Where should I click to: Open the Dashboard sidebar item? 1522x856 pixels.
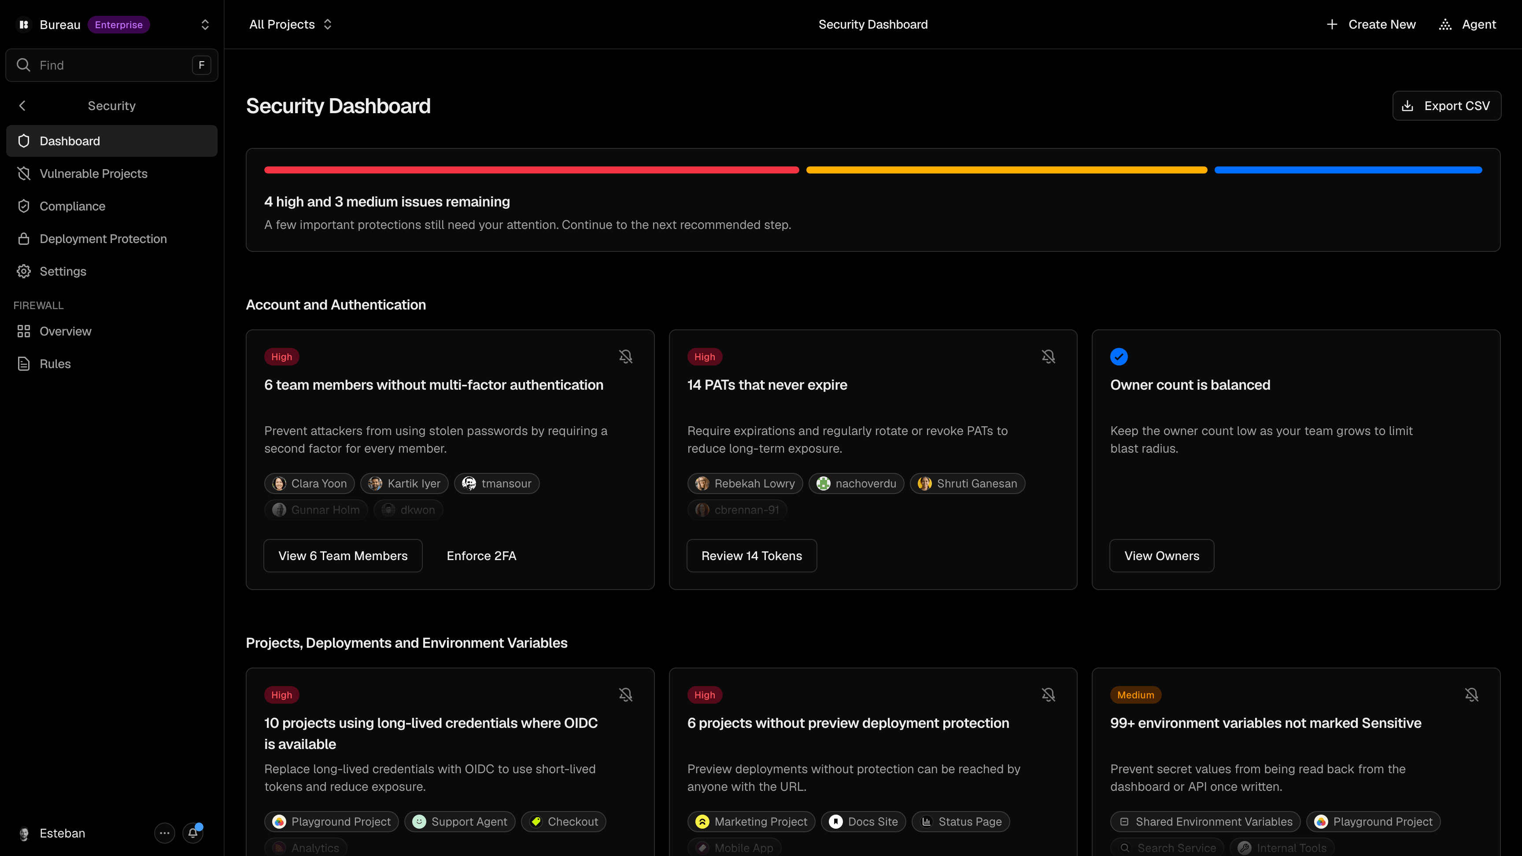tap(112, 140)
